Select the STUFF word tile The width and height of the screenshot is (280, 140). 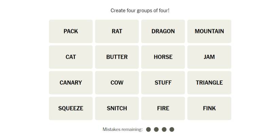tap(163, 83)
